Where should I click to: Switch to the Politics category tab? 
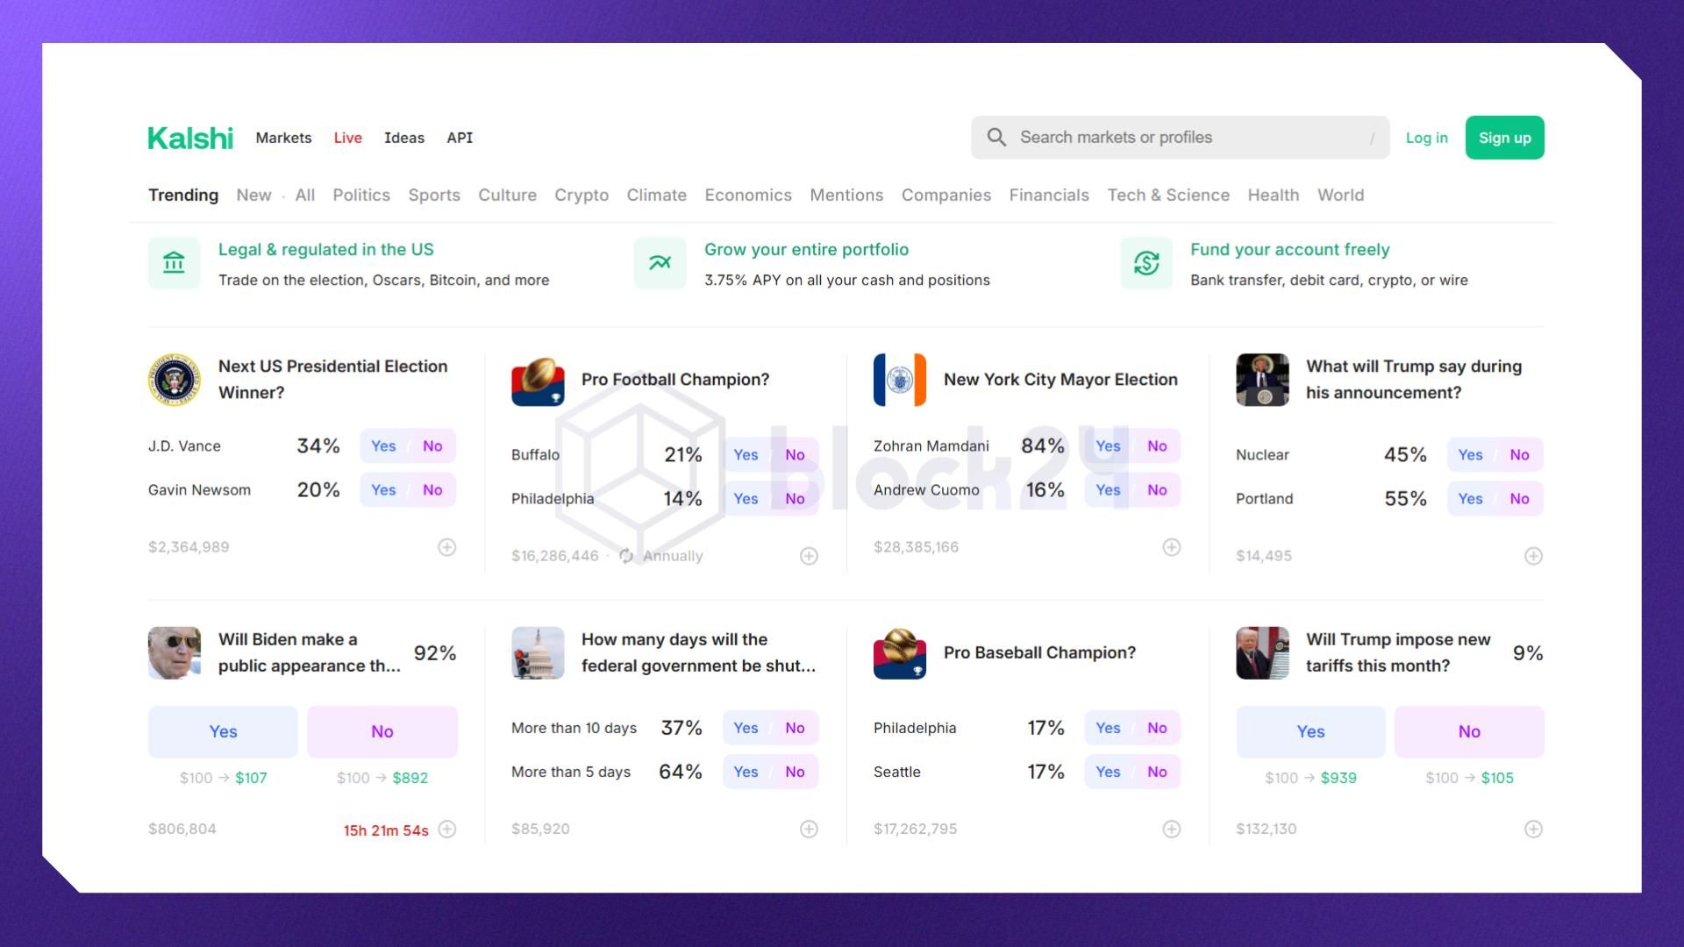(x=360, y=196)
